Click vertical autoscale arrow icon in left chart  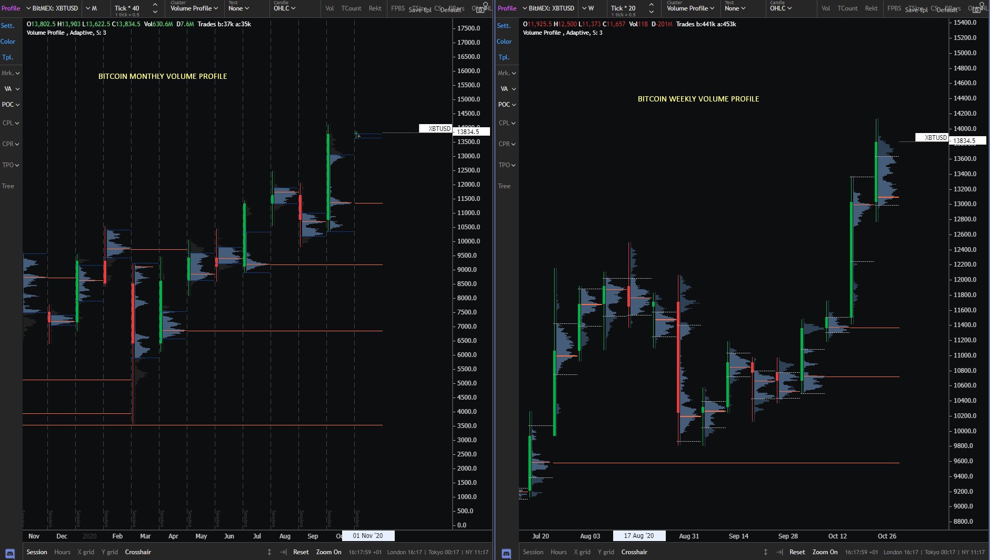pos(269,552)
